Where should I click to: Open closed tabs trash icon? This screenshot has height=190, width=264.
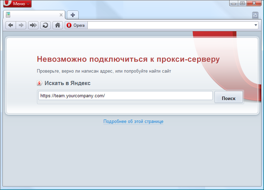coord(255,15)
